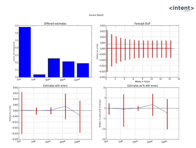196x148 pixels.
Task: Click the tallest blue bar for This
Action: click(25, 52)
